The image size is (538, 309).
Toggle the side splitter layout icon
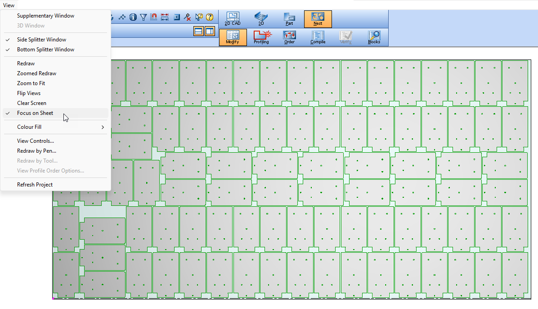(209, 31)
